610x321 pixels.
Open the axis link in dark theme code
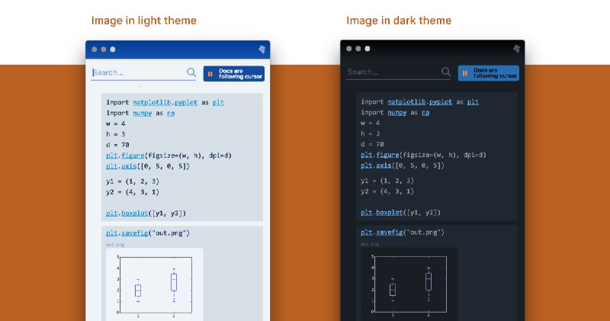pos(384,165)
